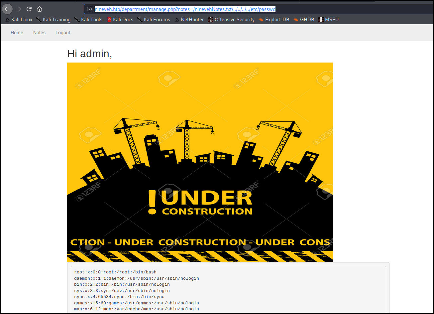
Task: Open the NetHunter bookmark
Action: 189,20
